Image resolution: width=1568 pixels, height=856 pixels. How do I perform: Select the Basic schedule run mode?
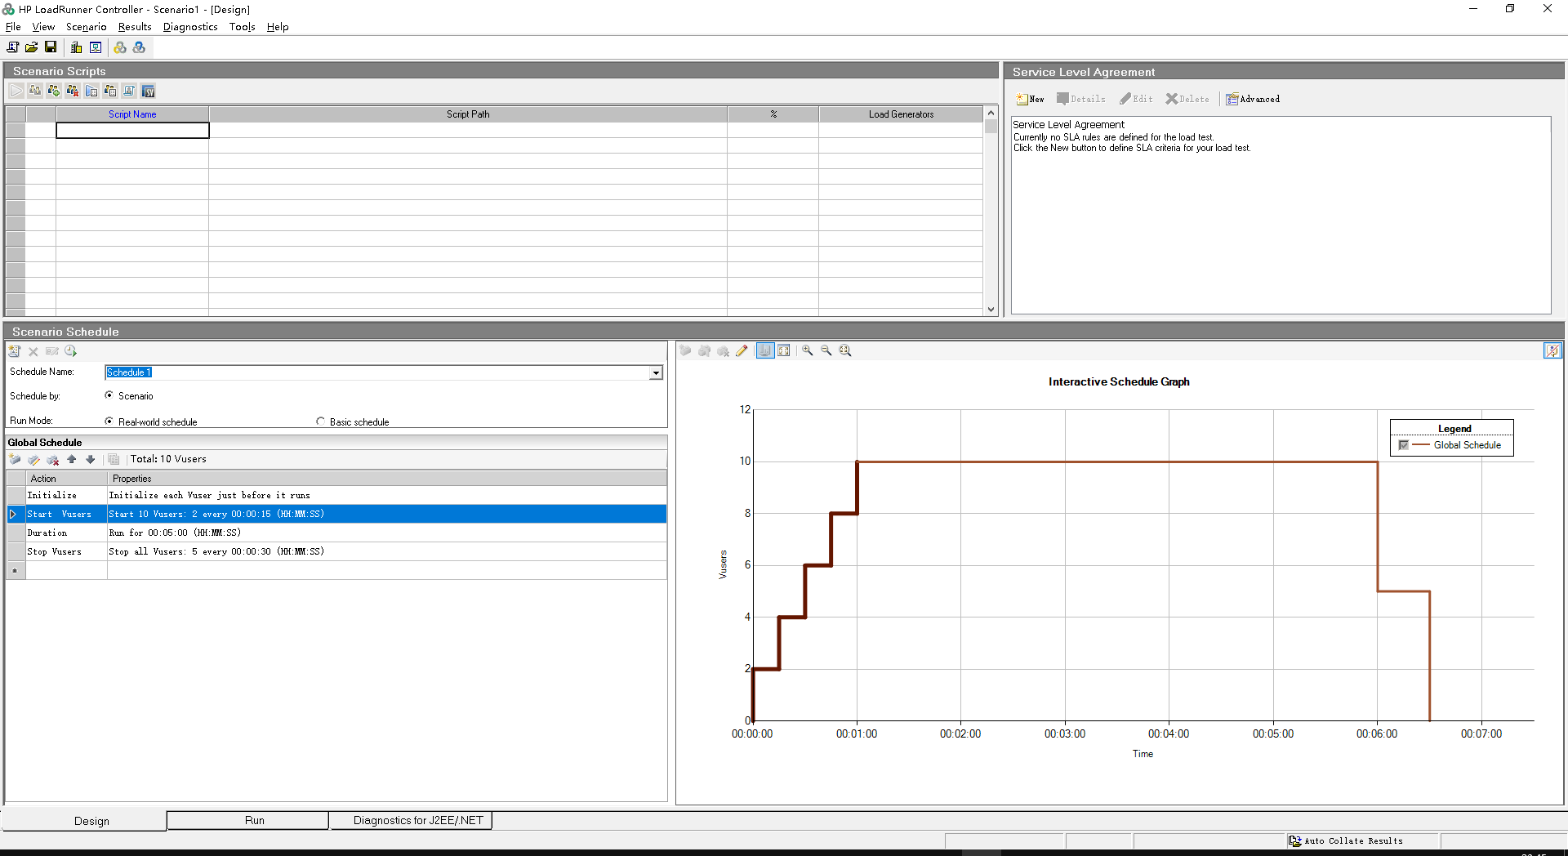tap(320, 421)
